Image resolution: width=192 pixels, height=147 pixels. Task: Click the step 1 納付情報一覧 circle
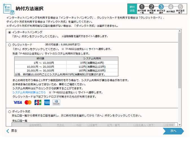142,7
